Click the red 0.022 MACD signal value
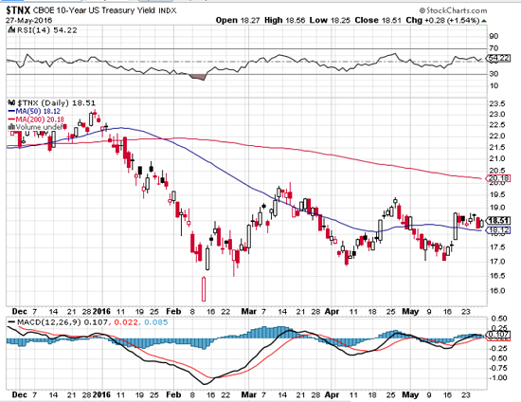This screenshot has height=402, width=521. (x=125, y=322)
